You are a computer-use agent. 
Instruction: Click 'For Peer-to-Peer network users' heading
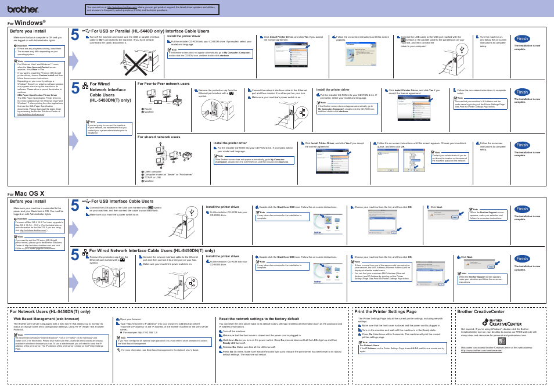point(164,84)
